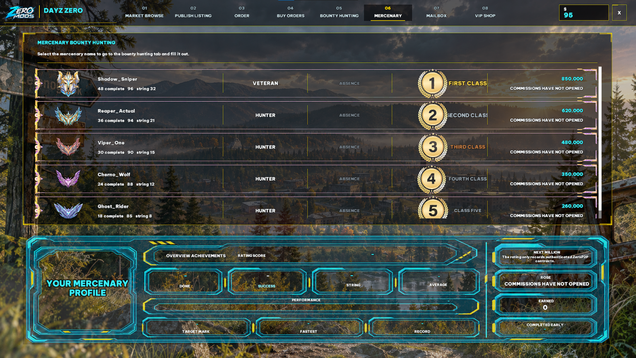Click Viper_One's red rank emblem
This screenshot has width=636, height=358.
pyautogui.click(x=68, y=147)
